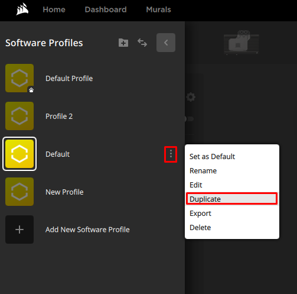Click Duplicate in the context menu
The height and width of the screenshot is (294, 297).
click(232, 199)
